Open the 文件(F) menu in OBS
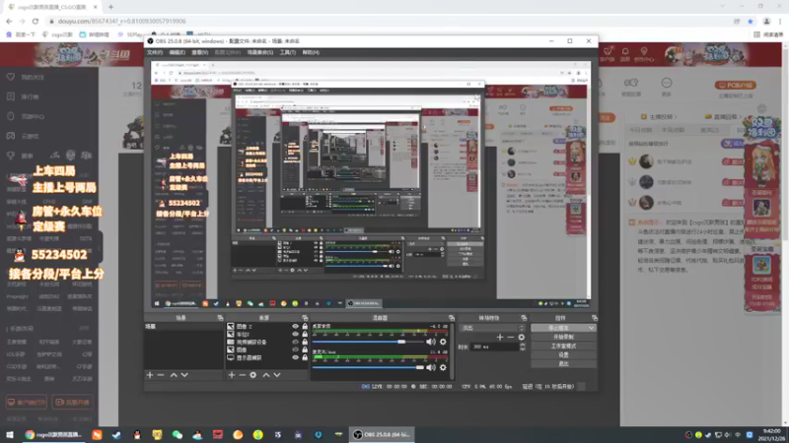Screen dimensions: 789x443 155,52
